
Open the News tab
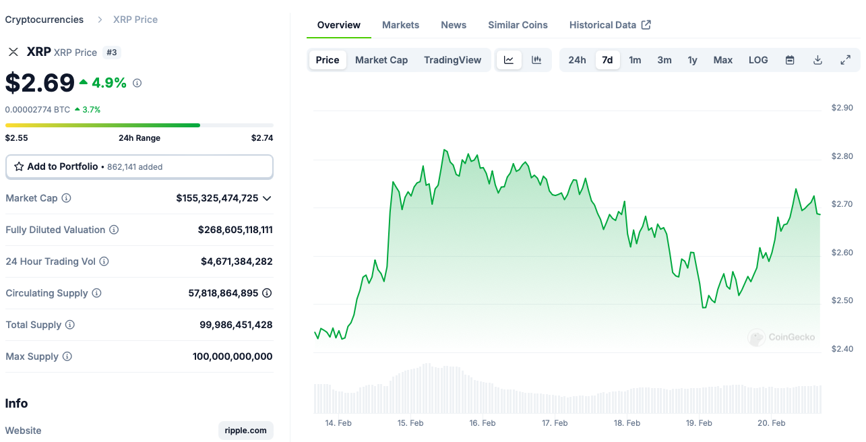(453, 24)
